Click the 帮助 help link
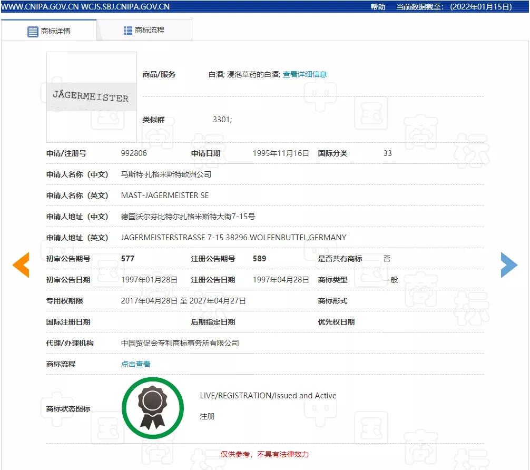This screenshot has height=470, width=530. (x=378, y=7)
